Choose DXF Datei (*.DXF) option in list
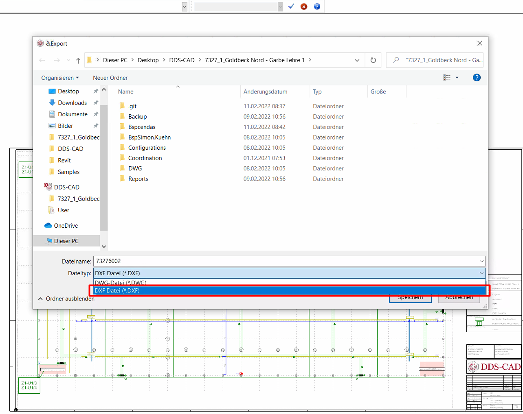The height and width of the screenshot is (414, 523). [289, 290]
